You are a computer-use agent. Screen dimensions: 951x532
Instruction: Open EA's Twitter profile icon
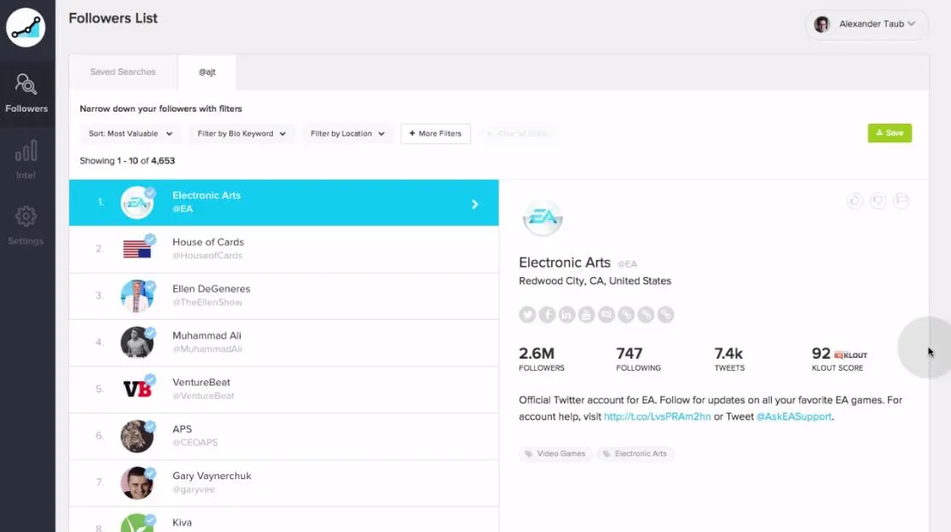[x=527, y=314]
